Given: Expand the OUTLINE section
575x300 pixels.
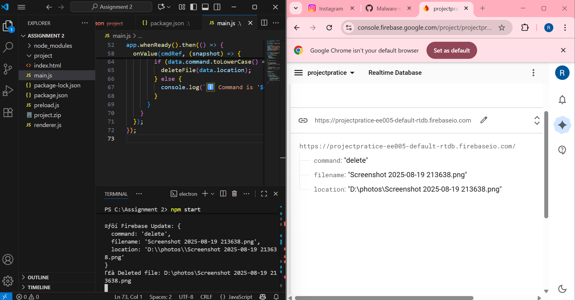Looking at the screenshot, I should tap(38, 277).
